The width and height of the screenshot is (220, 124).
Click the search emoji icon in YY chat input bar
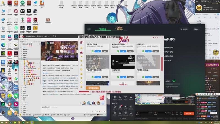[50, 107]
